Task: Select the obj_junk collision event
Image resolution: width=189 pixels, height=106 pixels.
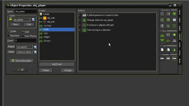Action: 57,22
